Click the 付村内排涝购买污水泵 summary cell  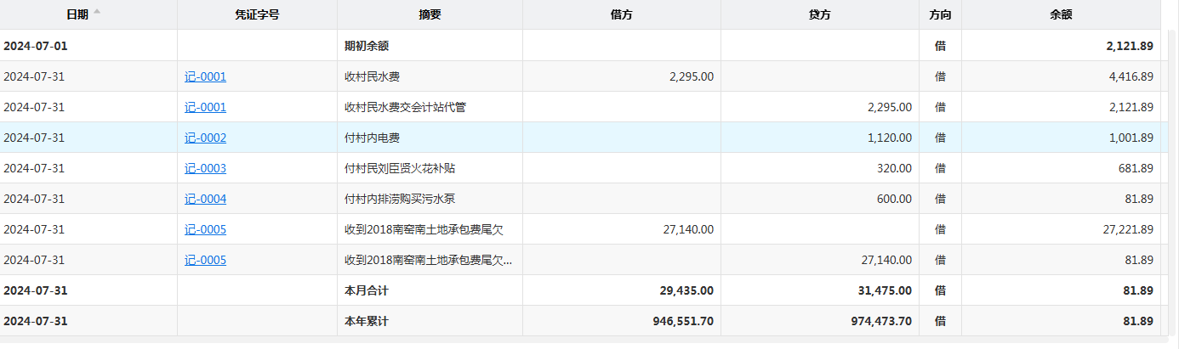coord(400,199)
